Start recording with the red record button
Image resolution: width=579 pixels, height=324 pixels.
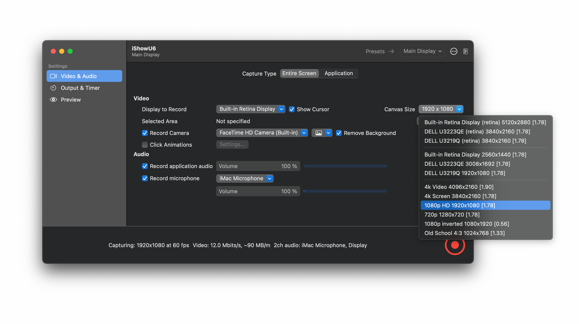pos(455,245)
